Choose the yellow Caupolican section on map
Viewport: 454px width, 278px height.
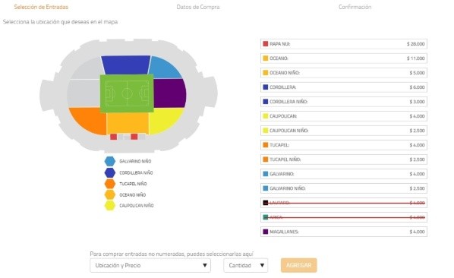(x=166, y=120)
